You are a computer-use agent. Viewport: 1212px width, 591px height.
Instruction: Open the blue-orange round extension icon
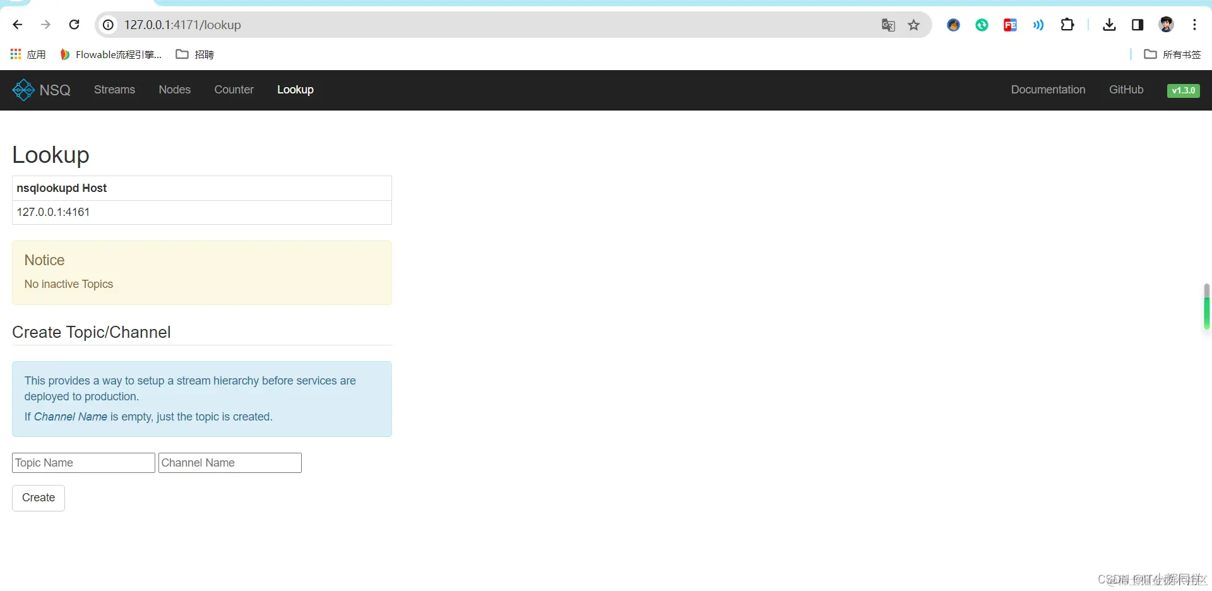pyautogui.click(x=953, y=25)
